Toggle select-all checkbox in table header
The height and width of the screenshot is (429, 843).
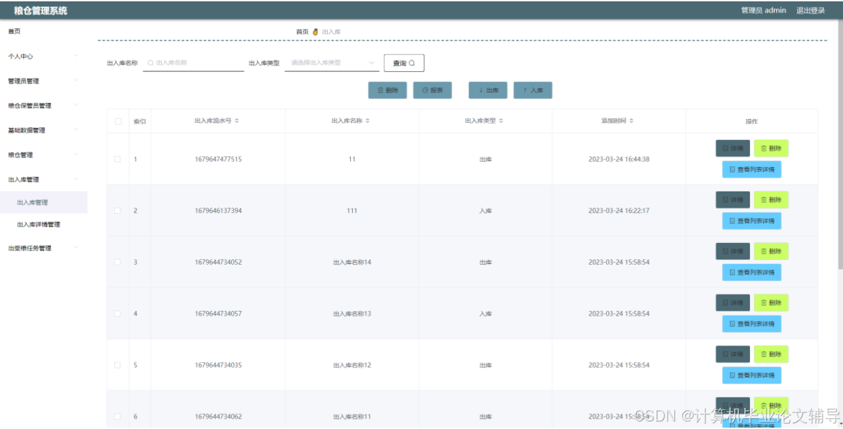(118, 122)
